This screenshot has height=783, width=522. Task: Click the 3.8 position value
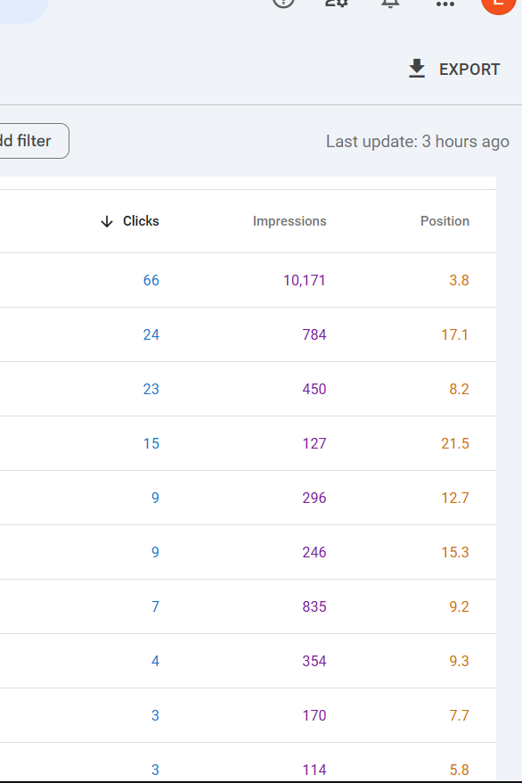coord(461,280)
